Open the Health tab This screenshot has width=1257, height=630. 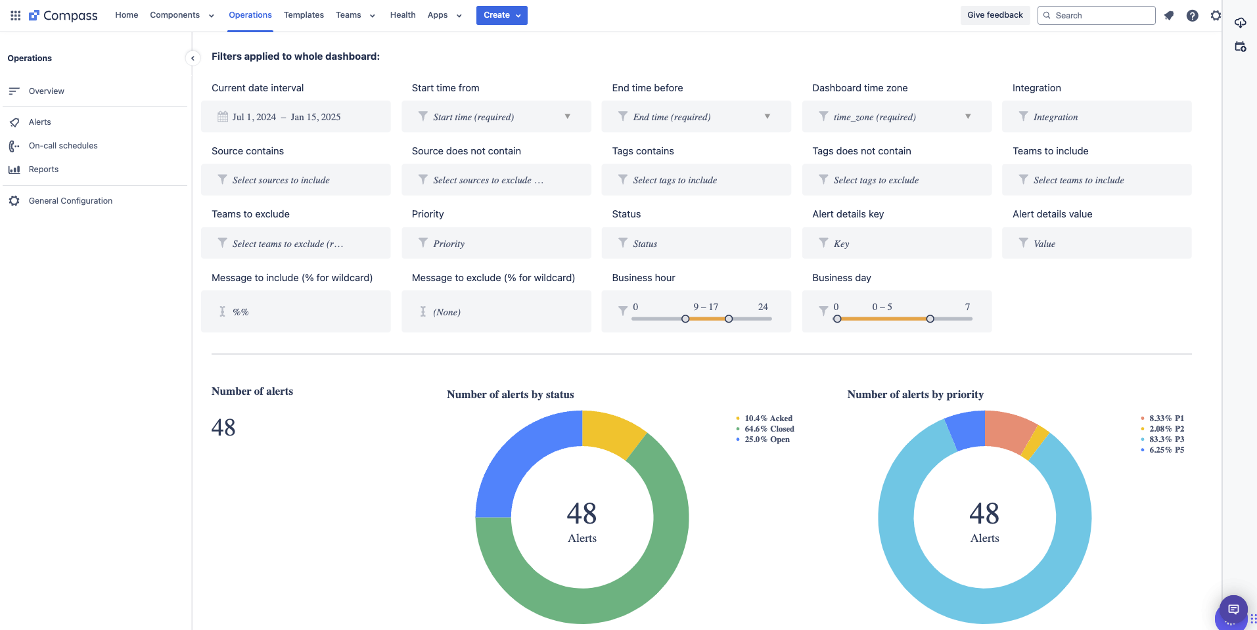click(403, 15)
